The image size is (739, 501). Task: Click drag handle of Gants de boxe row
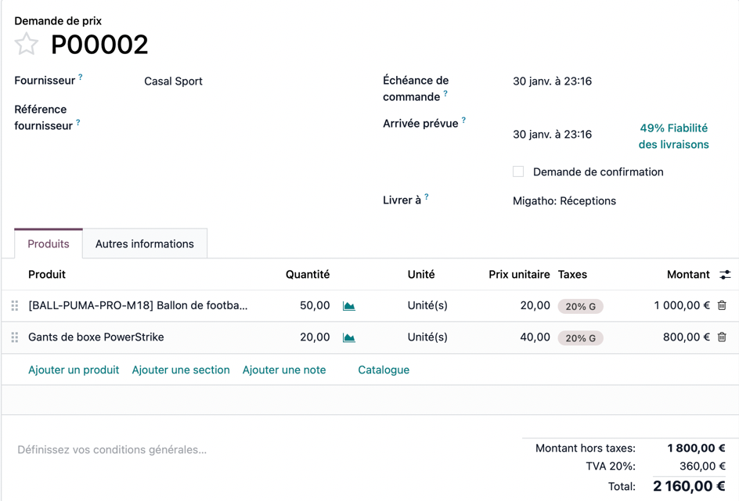point(15,337)
